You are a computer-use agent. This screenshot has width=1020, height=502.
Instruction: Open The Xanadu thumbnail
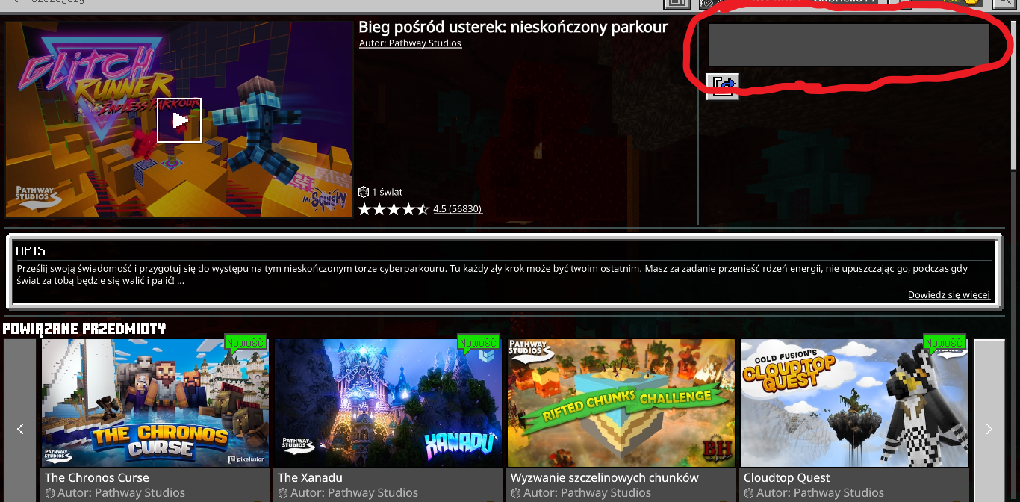click(388, 403)
